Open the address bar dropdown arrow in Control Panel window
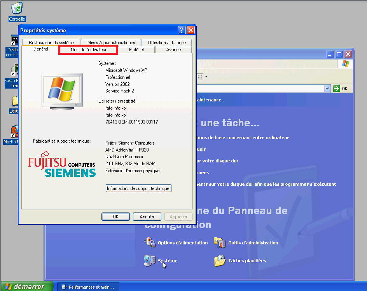 (x=327, y=89)
